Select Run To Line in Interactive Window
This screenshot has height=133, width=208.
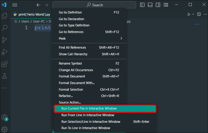[105, 128]
